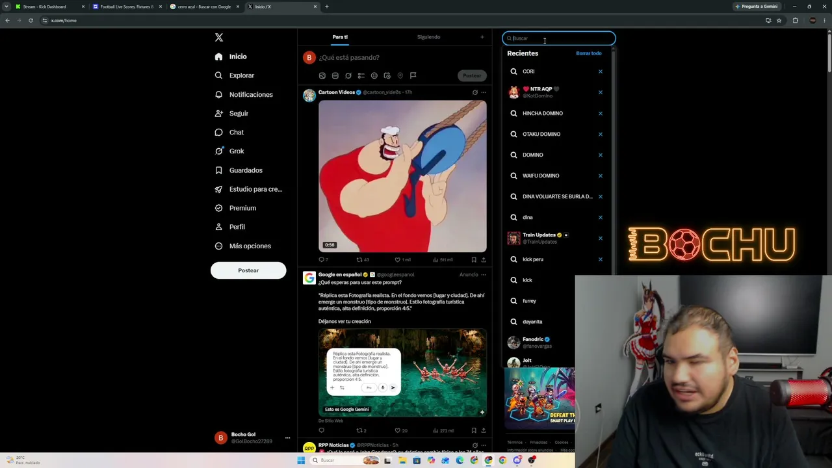Play the Cartoon Videos cartoon video
Image resolution: width=832 pixels, height=468 pixels.
click(402, 175)
